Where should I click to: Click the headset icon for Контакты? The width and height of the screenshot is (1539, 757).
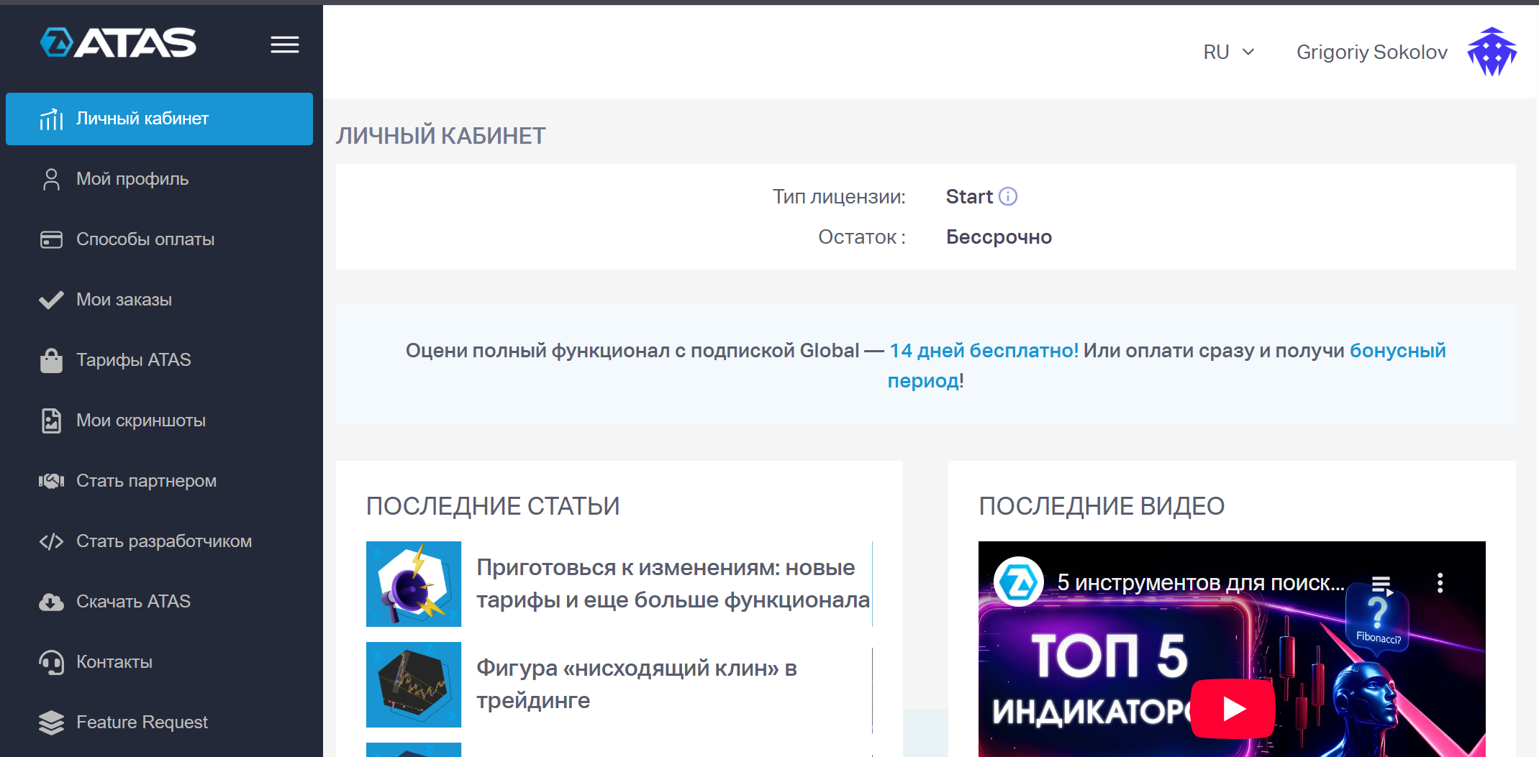51,662
